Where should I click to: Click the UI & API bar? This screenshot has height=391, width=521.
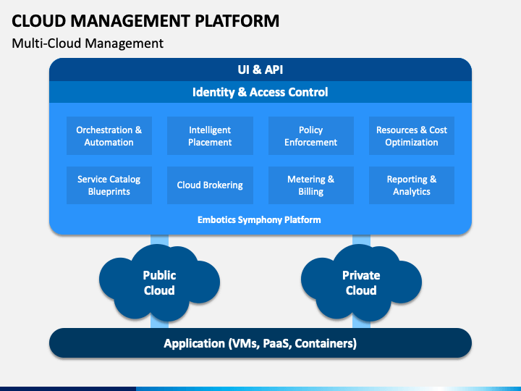pyautogui.click(x=260, y=70)
